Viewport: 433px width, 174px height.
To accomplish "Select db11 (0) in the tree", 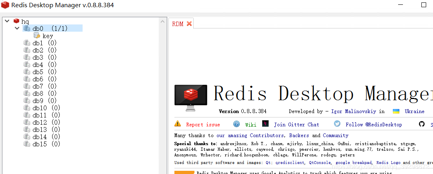I will click(x=47, y=115).
